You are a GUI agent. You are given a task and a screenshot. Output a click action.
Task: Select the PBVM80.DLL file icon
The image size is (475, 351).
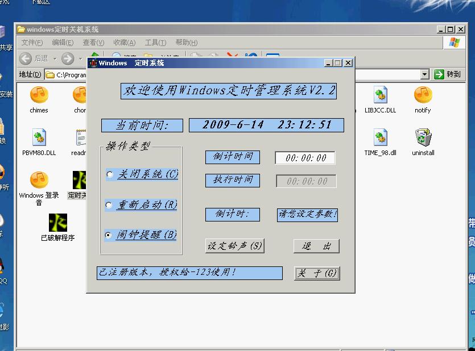(x=39, y=137)
